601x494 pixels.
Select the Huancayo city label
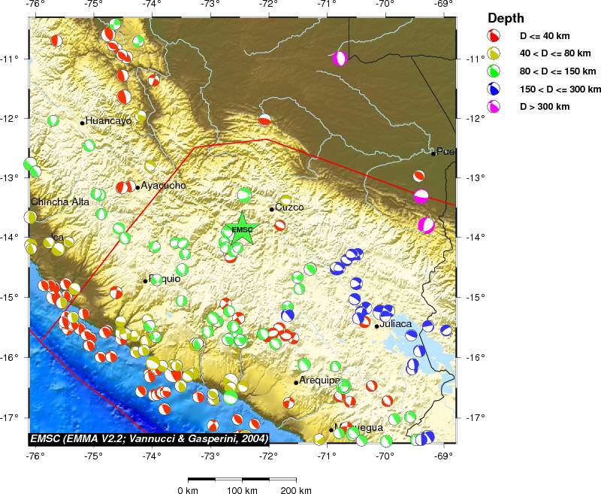tap(108, 120)
